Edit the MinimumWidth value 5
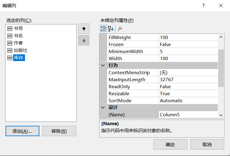Viewport: 230px width, 156px height. [x=188, y=52]
